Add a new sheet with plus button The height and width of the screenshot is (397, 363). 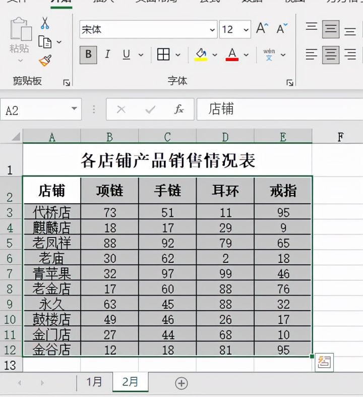181,383
